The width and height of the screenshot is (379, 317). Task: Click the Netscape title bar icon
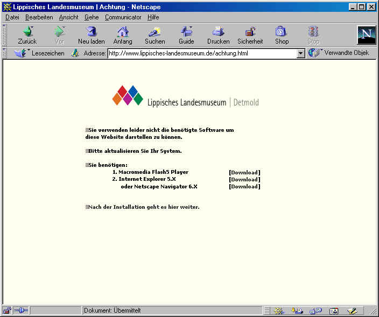click(7, 7)
